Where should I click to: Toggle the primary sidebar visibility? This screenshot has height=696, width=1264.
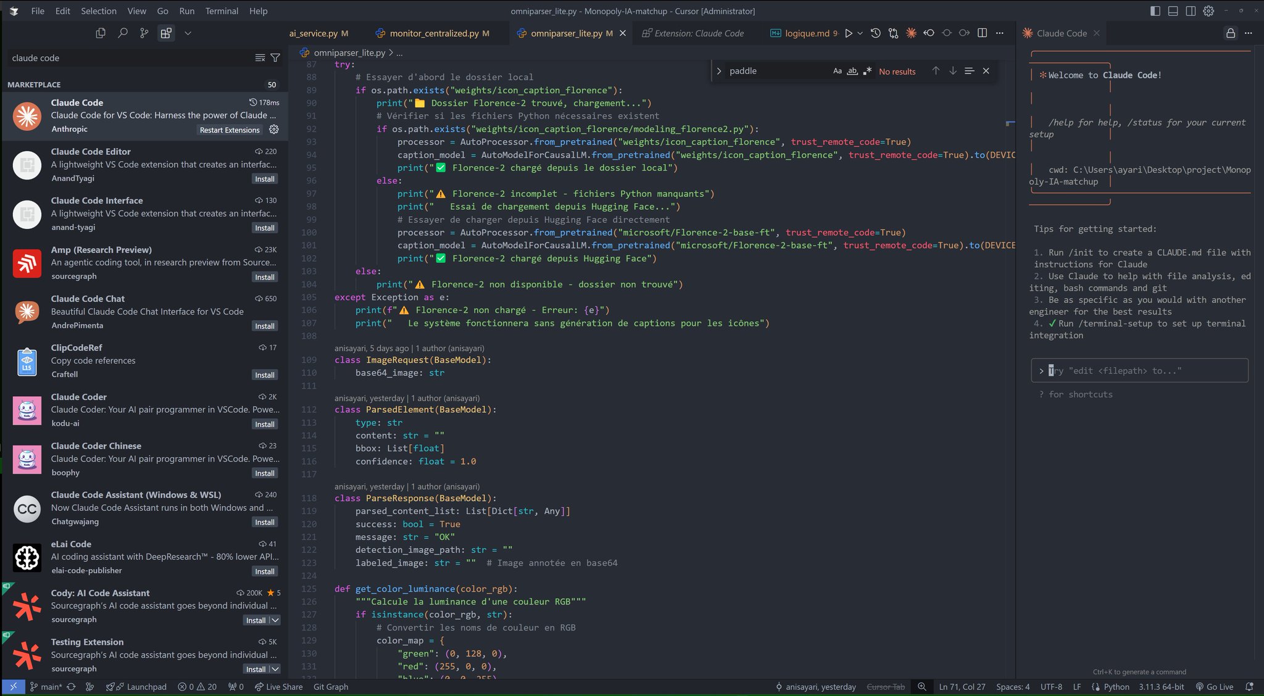coord(1155,11)
